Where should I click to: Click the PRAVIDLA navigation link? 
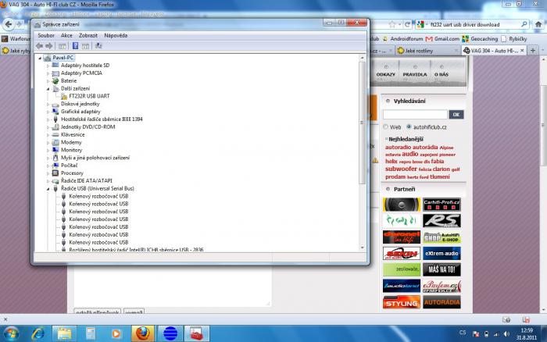414,74
